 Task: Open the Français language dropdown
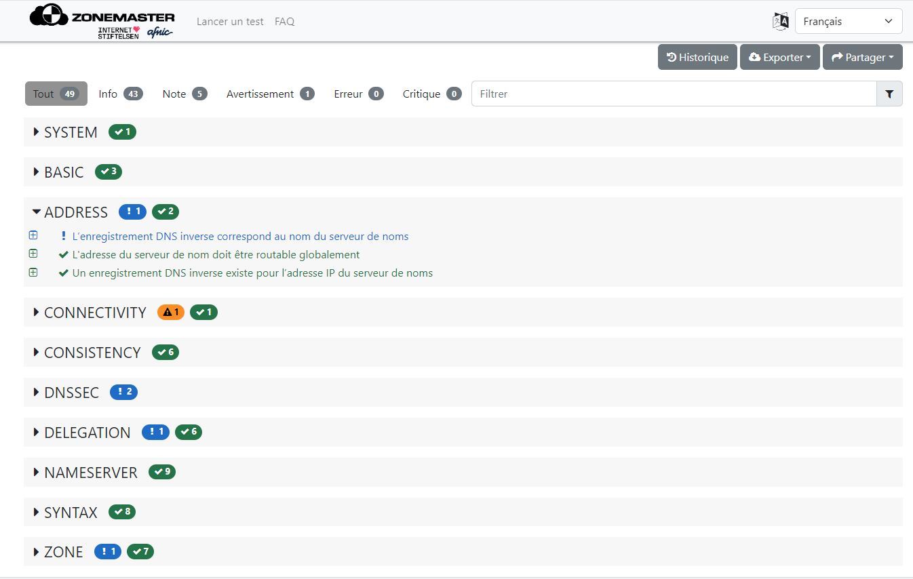pos(848,22)
